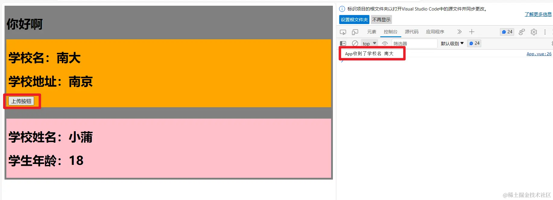Click the 24 issues count in console toolbar
The height and width of the screenshot is (200, 553).
click(x=474, y=43)
